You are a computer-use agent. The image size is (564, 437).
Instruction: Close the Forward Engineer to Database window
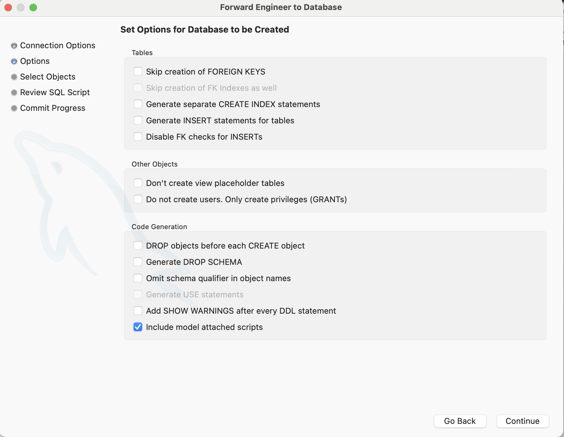8,8
